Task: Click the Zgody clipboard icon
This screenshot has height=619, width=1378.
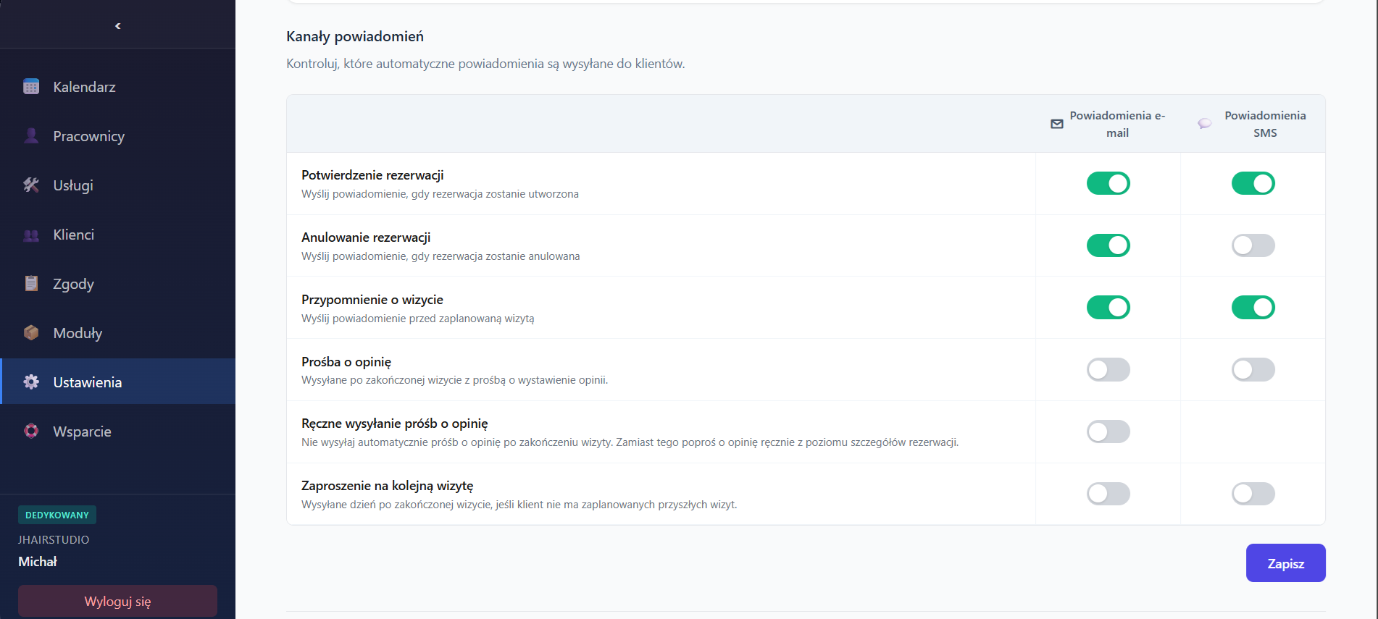Action: 31,284
